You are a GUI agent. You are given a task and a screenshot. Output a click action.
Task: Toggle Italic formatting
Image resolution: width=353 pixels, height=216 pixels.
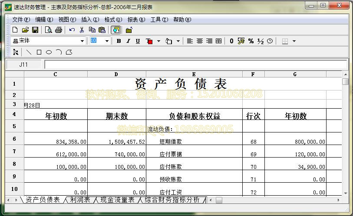[128, 41]
